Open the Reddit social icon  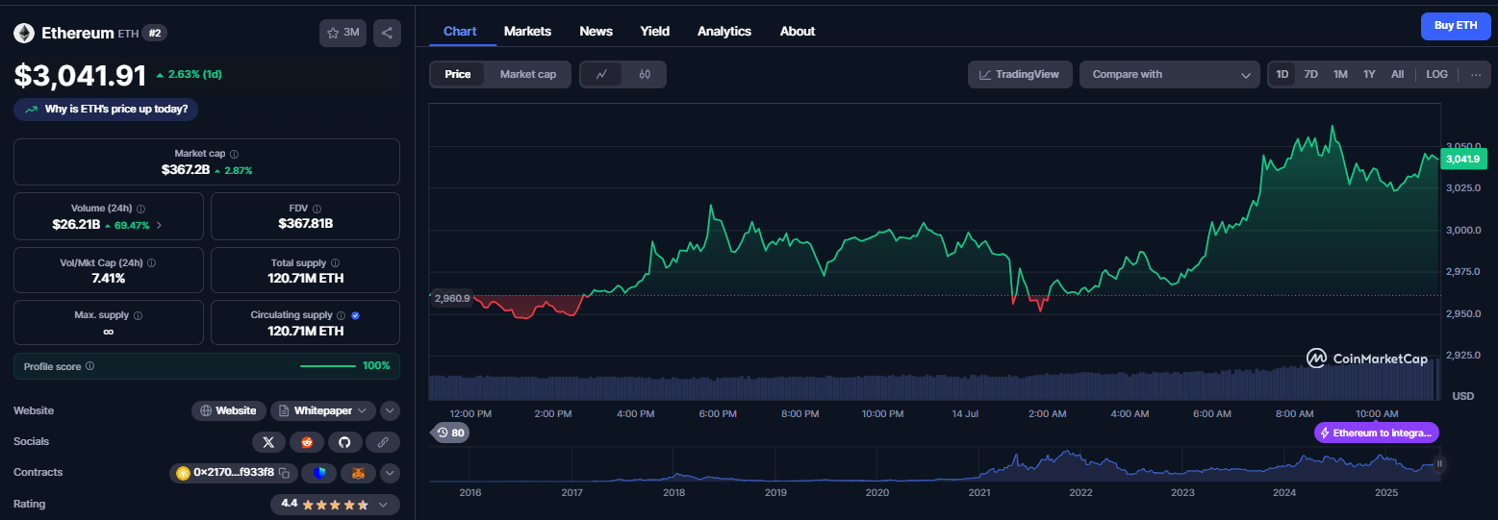coord(307,442)
